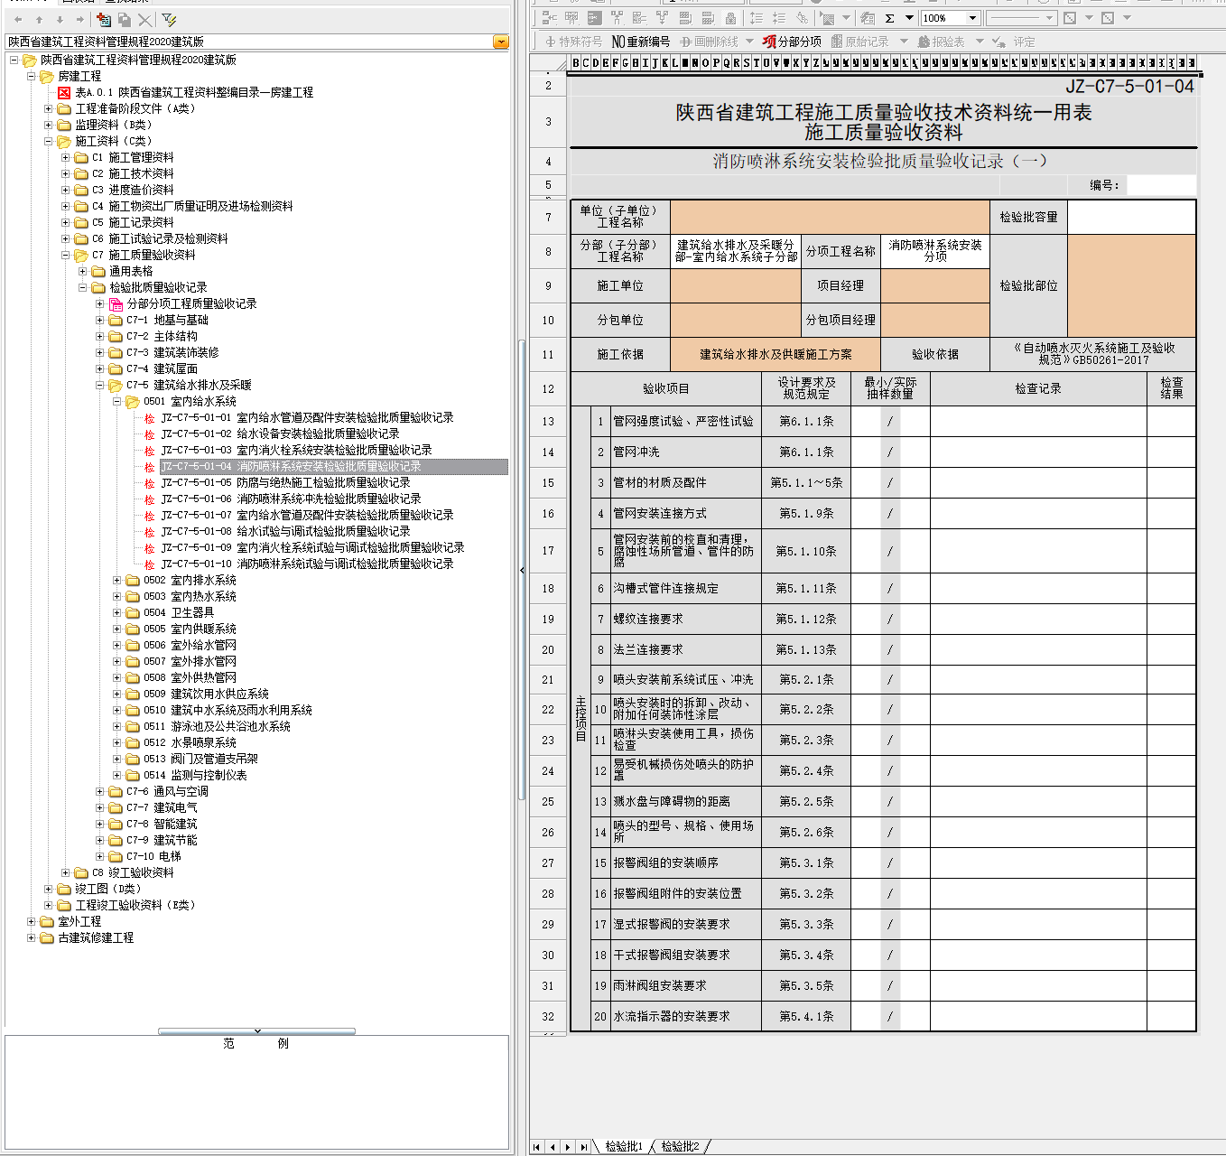Click the increase row spacing icon
Image resolution: width=1226 pixels, height=1156 pixels.
(757, 18)
